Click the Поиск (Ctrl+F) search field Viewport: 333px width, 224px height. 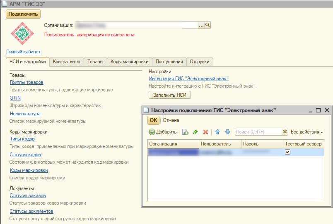pyautogui.click(x=258, y=132)
